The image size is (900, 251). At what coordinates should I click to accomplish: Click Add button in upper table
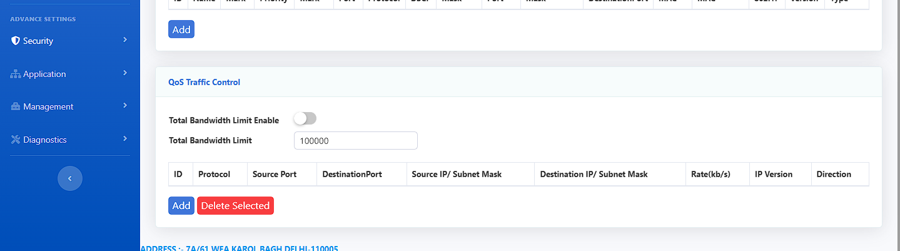pyautogui.click(x=181, y=29)
